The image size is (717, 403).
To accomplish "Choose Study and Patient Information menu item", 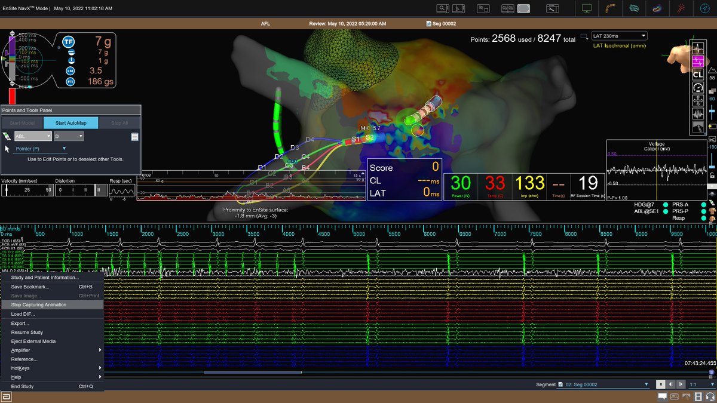I will point(52,278).
